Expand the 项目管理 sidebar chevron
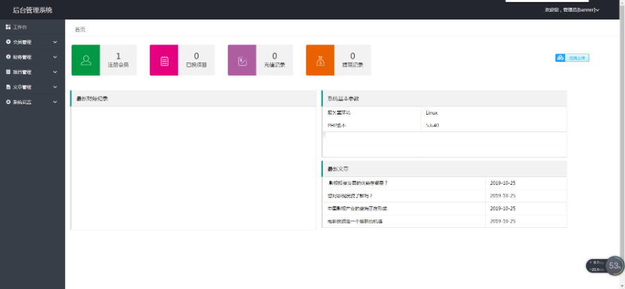 click(55, 72)
